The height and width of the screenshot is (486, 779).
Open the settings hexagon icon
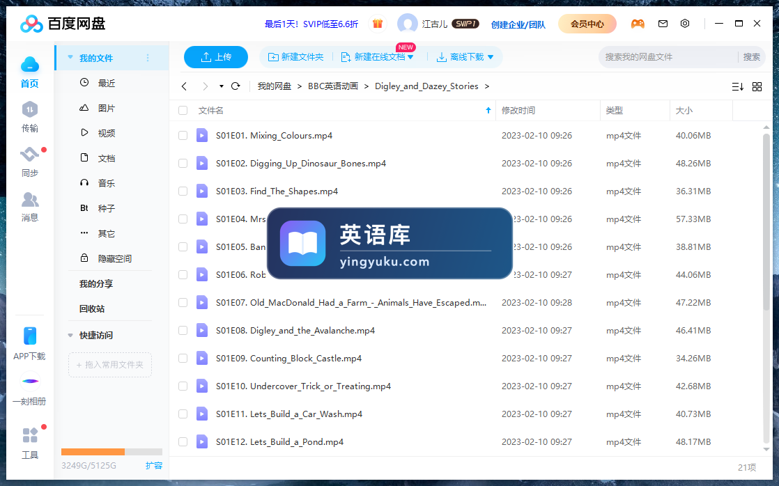(x=685, y=24)
